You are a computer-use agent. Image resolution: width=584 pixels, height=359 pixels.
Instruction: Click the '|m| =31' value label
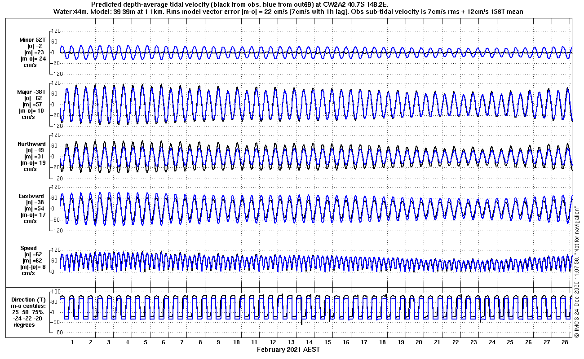[x=34, y=157]
